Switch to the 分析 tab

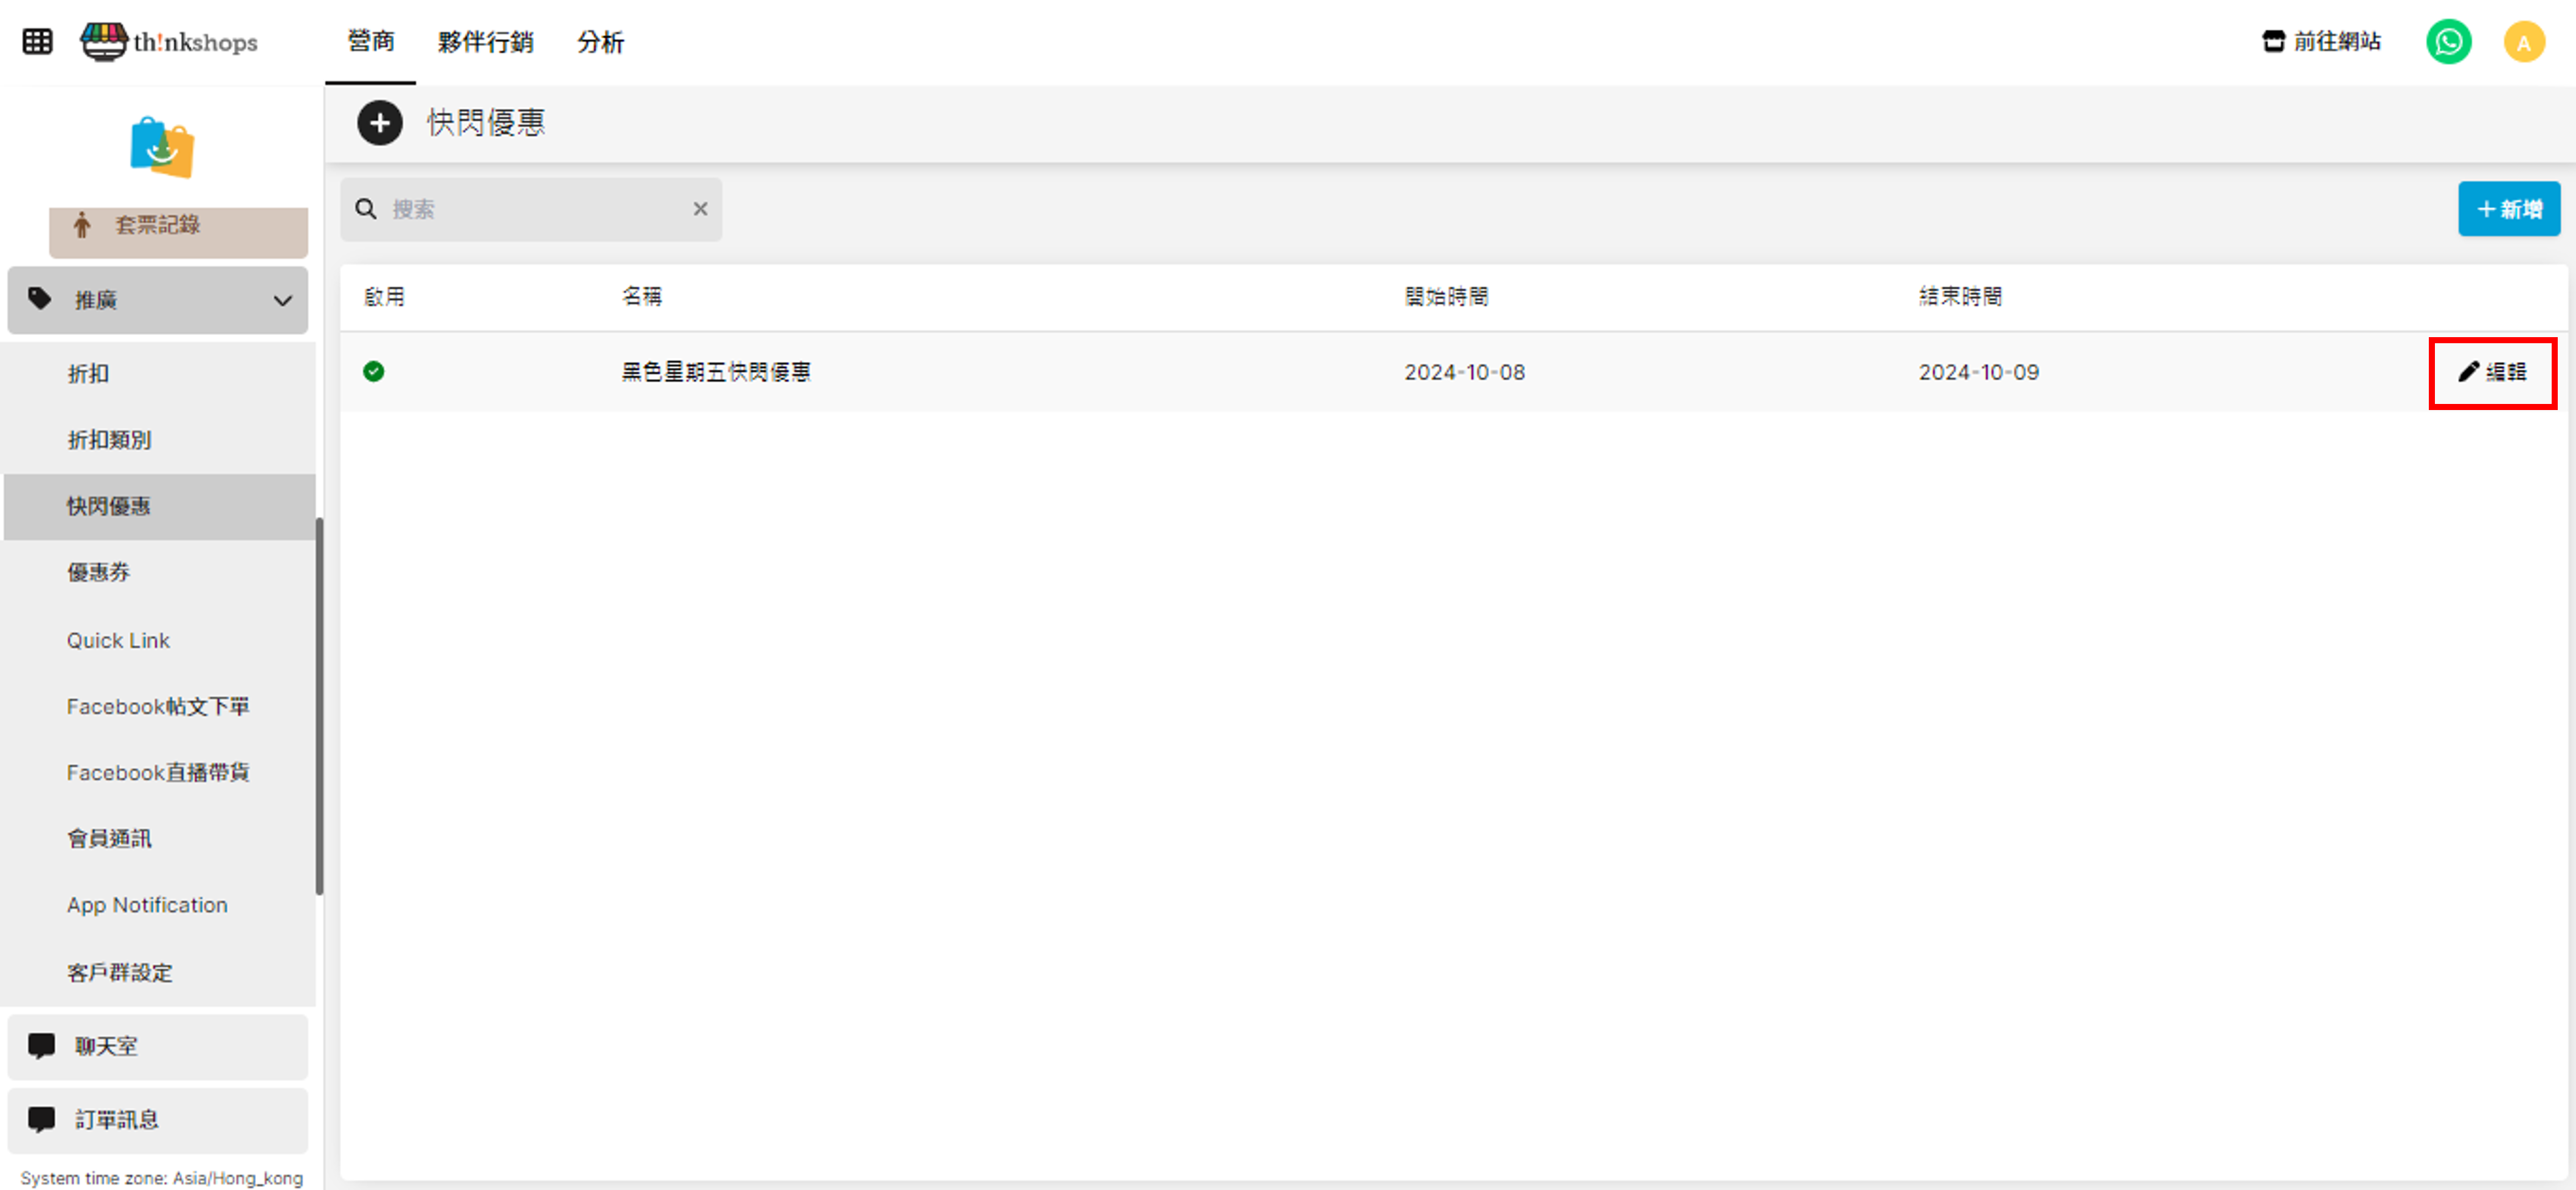coord(600,42)
